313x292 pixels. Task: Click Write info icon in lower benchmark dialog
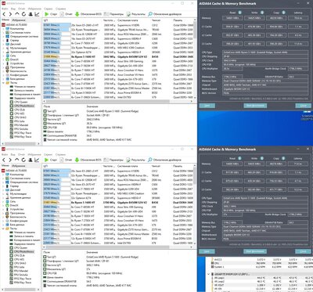tap(261, 158)
